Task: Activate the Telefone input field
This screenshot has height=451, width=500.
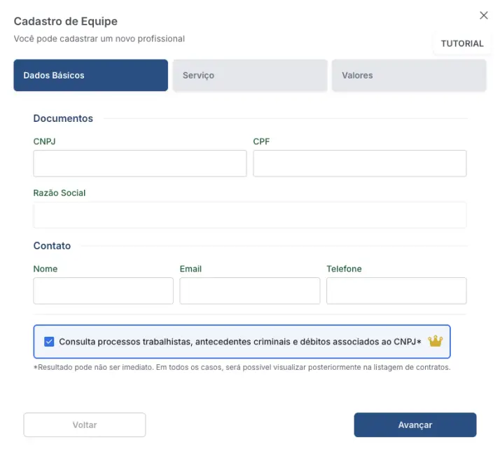Action: coord(396,291)
